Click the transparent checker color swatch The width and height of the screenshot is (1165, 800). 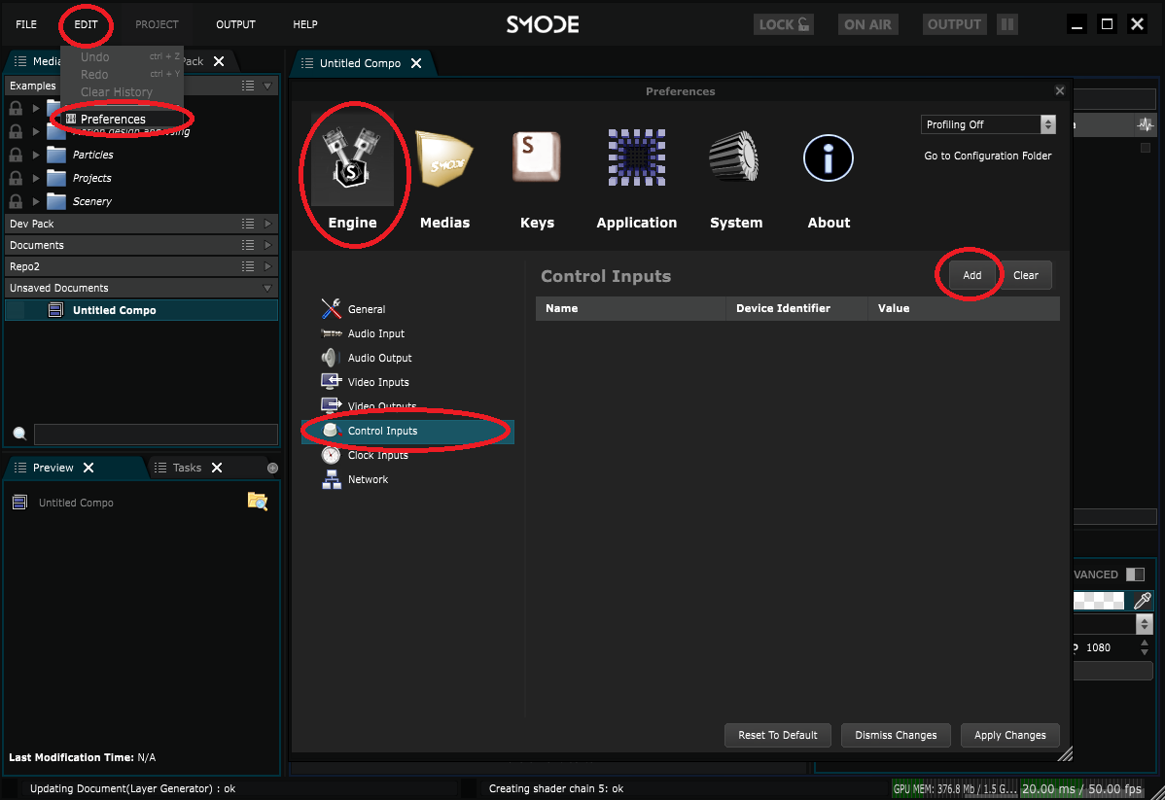point(1099,600)
